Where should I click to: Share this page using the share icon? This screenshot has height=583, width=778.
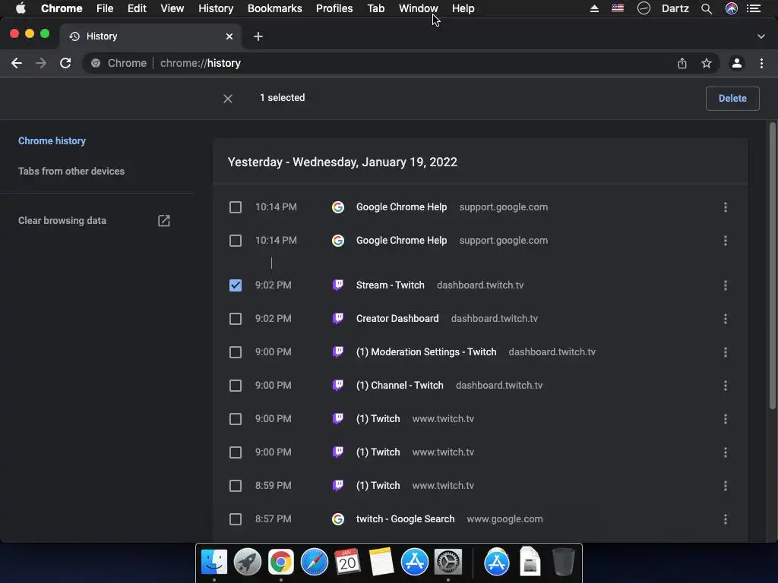(x=682, y=63)
